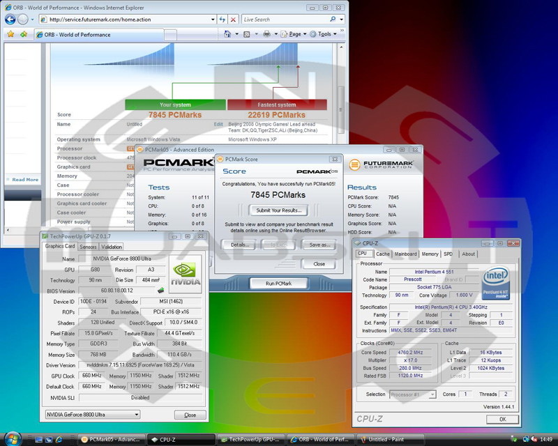558x446 pixels.
Task: Click the IE Forward navigation arrow
Action: [x=23, y=20]
